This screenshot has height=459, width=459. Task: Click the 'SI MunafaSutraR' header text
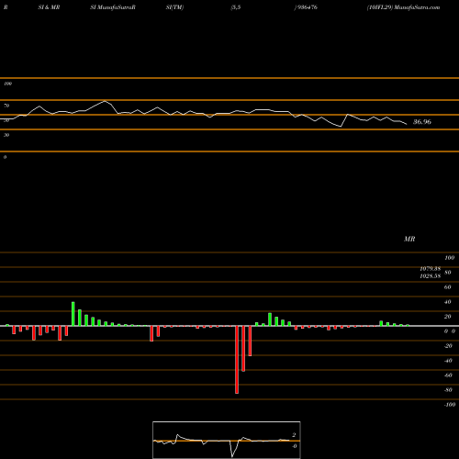click(x=113, y=7)
